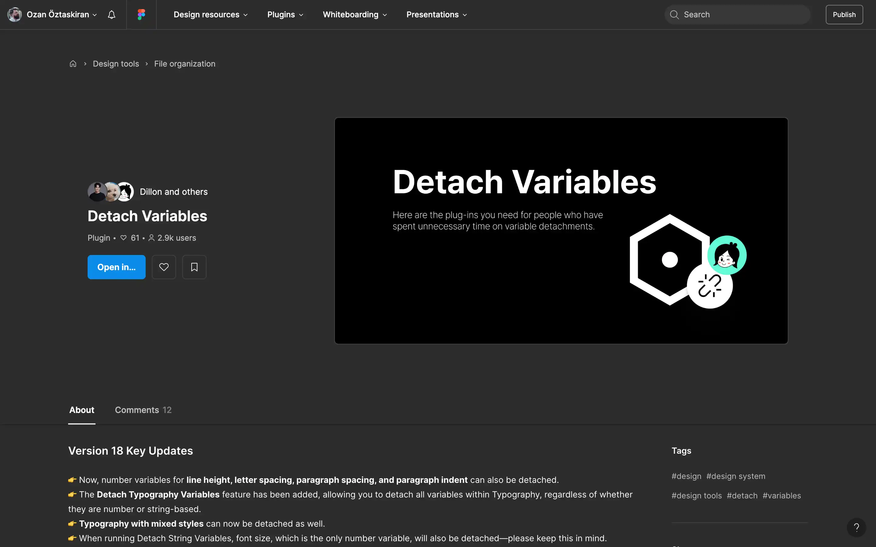Image resolution: width=876 pixels, height=547 pixels.
Task: Open the Design tools breadcrumb
Action: (116, 64)
